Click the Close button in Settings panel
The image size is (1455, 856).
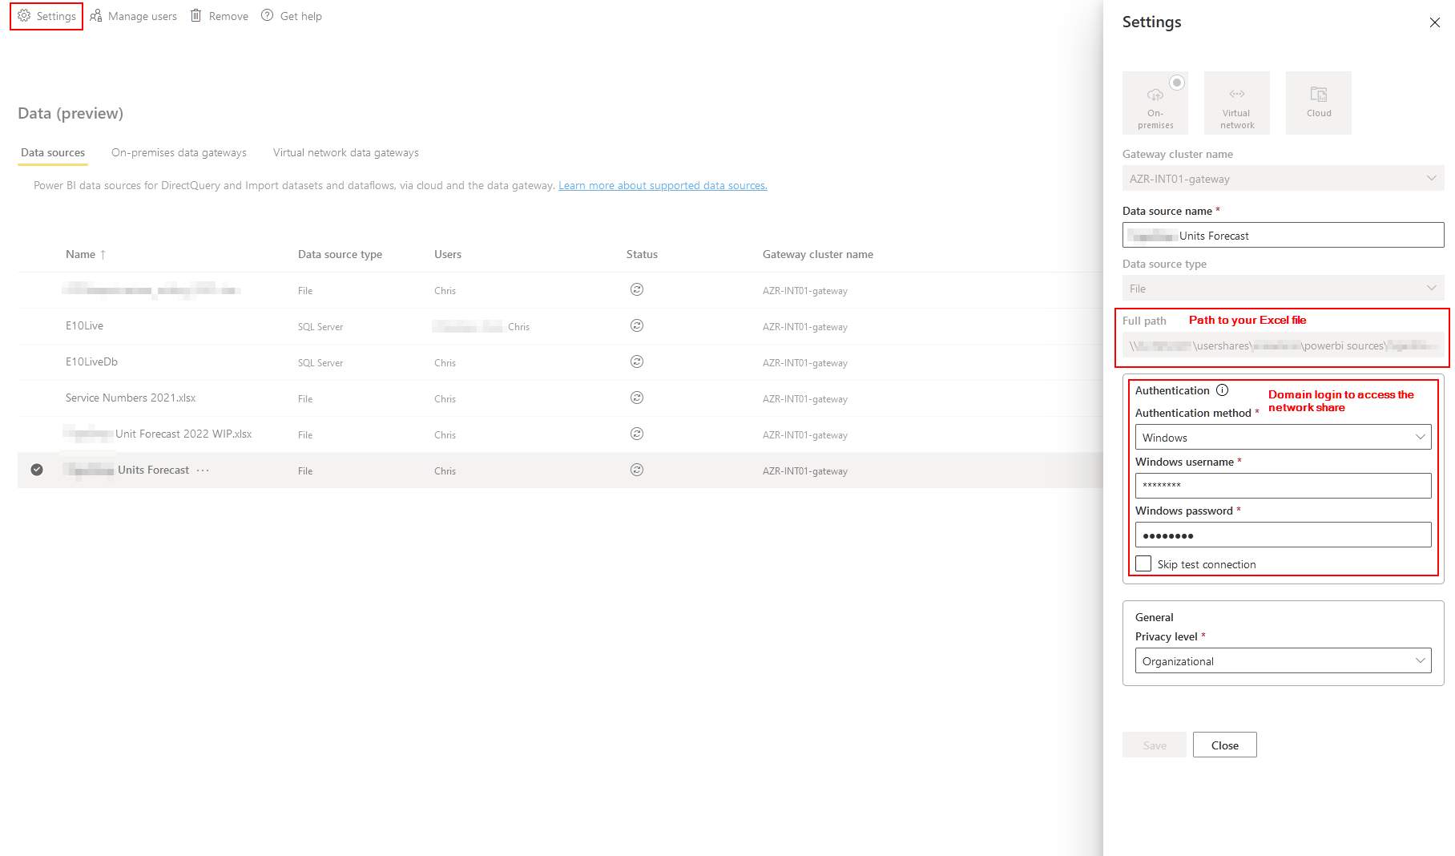(1224, 745)
